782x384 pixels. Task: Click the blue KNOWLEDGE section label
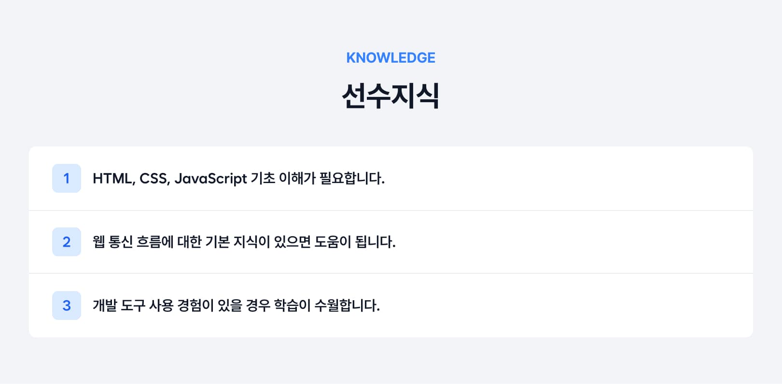click(391, 58)
